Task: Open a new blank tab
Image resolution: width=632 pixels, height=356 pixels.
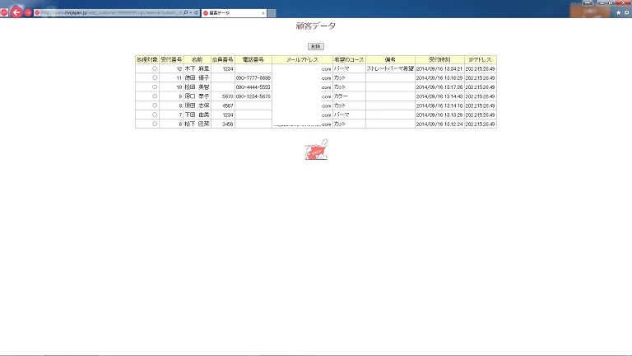Action: pos(272,13)
